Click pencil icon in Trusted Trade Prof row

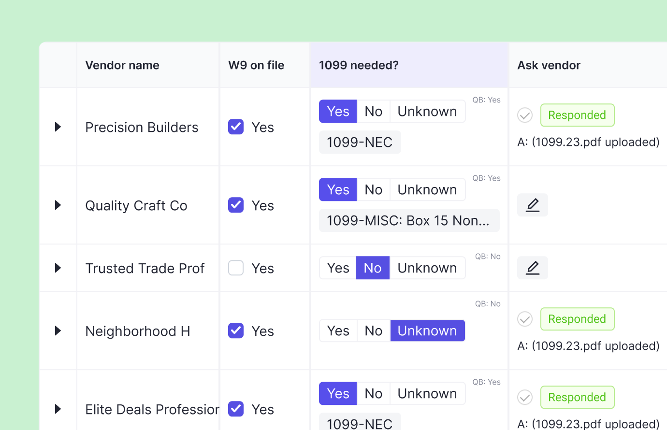click(x=532, y=267)
